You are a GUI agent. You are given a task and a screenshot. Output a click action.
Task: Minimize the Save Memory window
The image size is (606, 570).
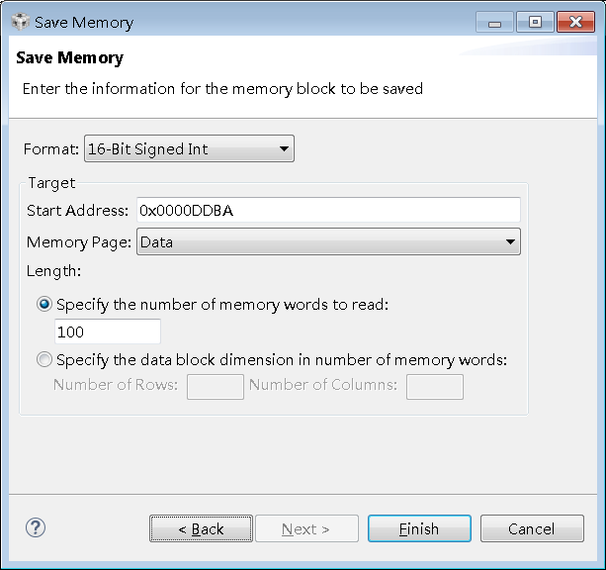coord(494,22)
